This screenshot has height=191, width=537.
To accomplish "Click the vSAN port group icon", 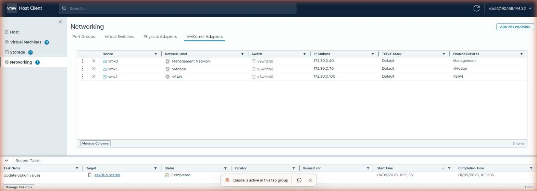I will click(167, 77).
